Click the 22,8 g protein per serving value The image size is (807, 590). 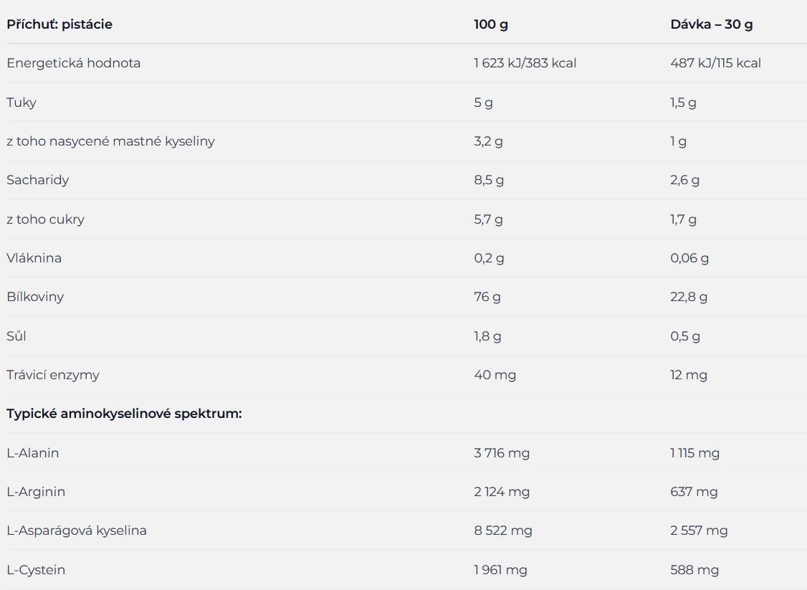(x=689, y=297)
